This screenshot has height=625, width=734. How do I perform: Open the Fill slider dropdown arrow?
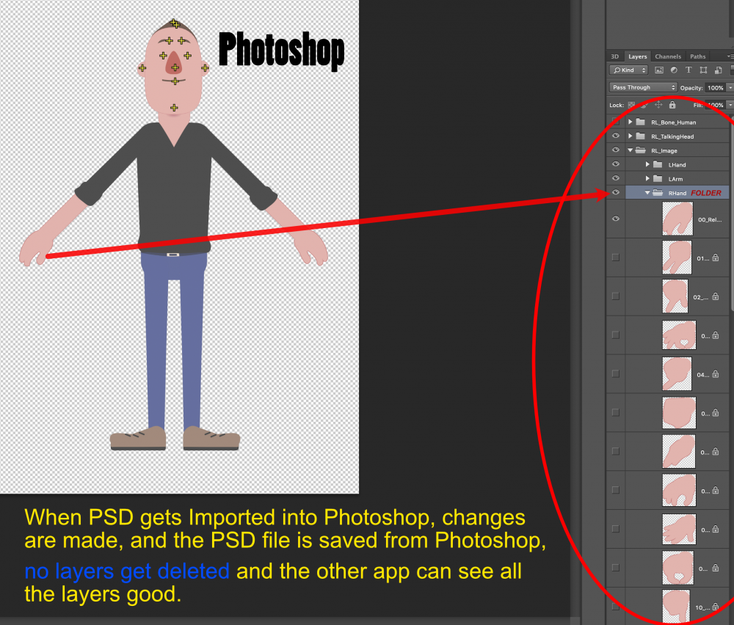[x=730, y=105]
